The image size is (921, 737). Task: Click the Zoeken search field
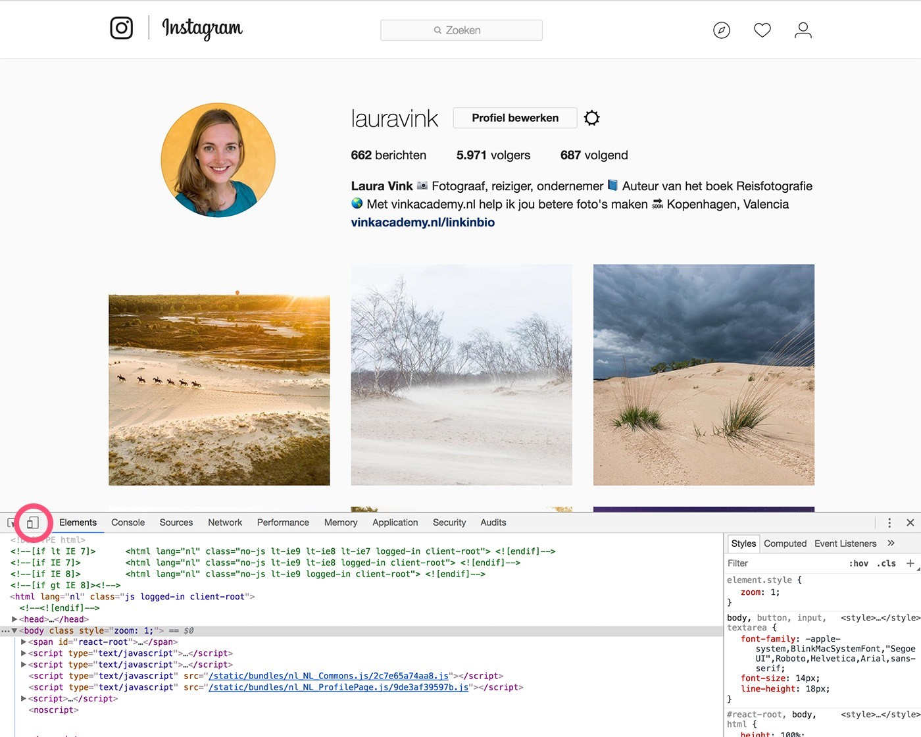coord(461,30)
